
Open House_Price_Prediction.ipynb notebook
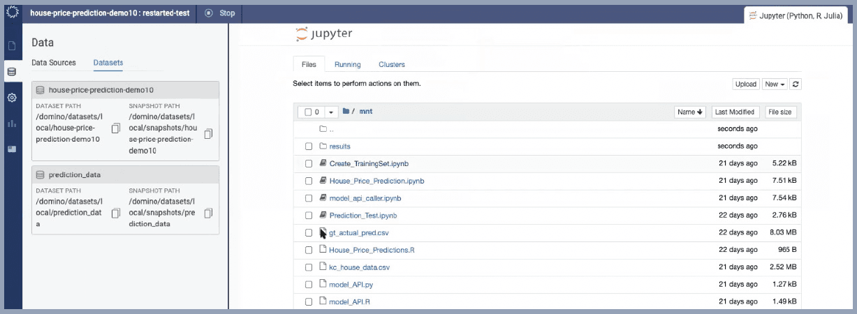point(376,181)
